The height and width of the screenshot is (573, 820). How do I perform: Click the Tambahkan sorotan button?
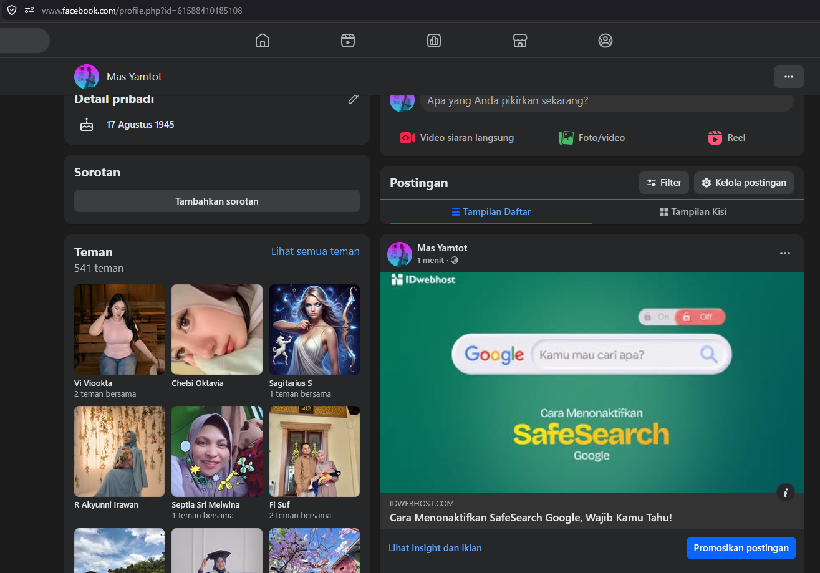(x=217, y=201)
